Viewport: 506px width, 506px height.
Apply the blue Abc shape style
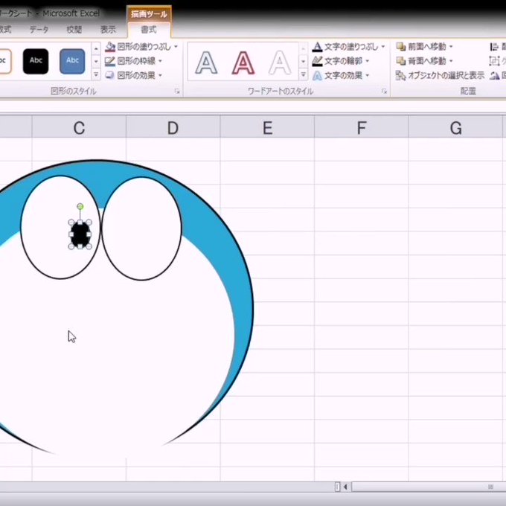click(x=72, y=61)
